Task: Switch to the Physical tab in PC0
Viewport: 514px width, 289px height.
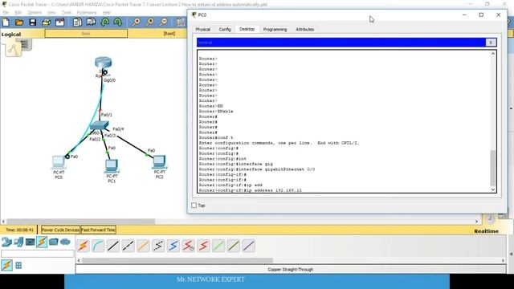Action: (203, 29)
